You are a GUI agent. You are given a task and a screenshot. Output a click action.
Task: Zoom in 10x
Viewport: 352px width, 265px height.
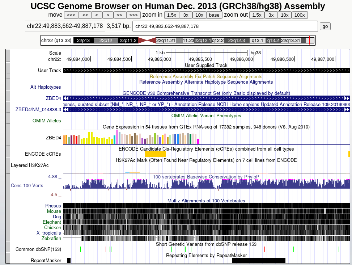pos(199,15)
